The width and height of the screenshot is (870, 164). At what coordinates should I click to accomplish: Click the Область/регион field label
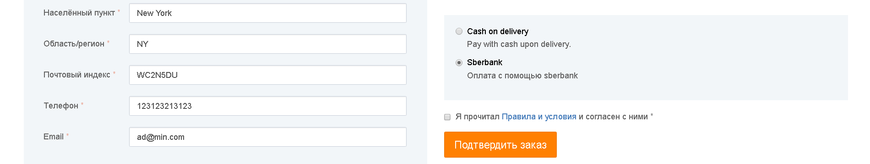tap(74, 44)
